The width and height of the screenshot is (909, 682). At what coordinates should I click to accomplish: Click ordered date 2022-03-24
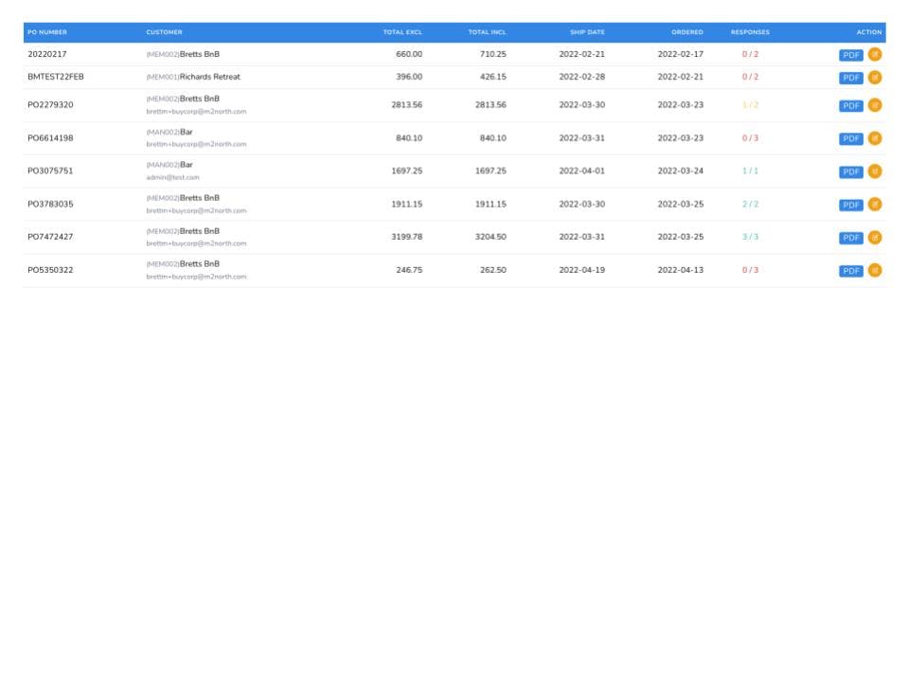point(680,171)
